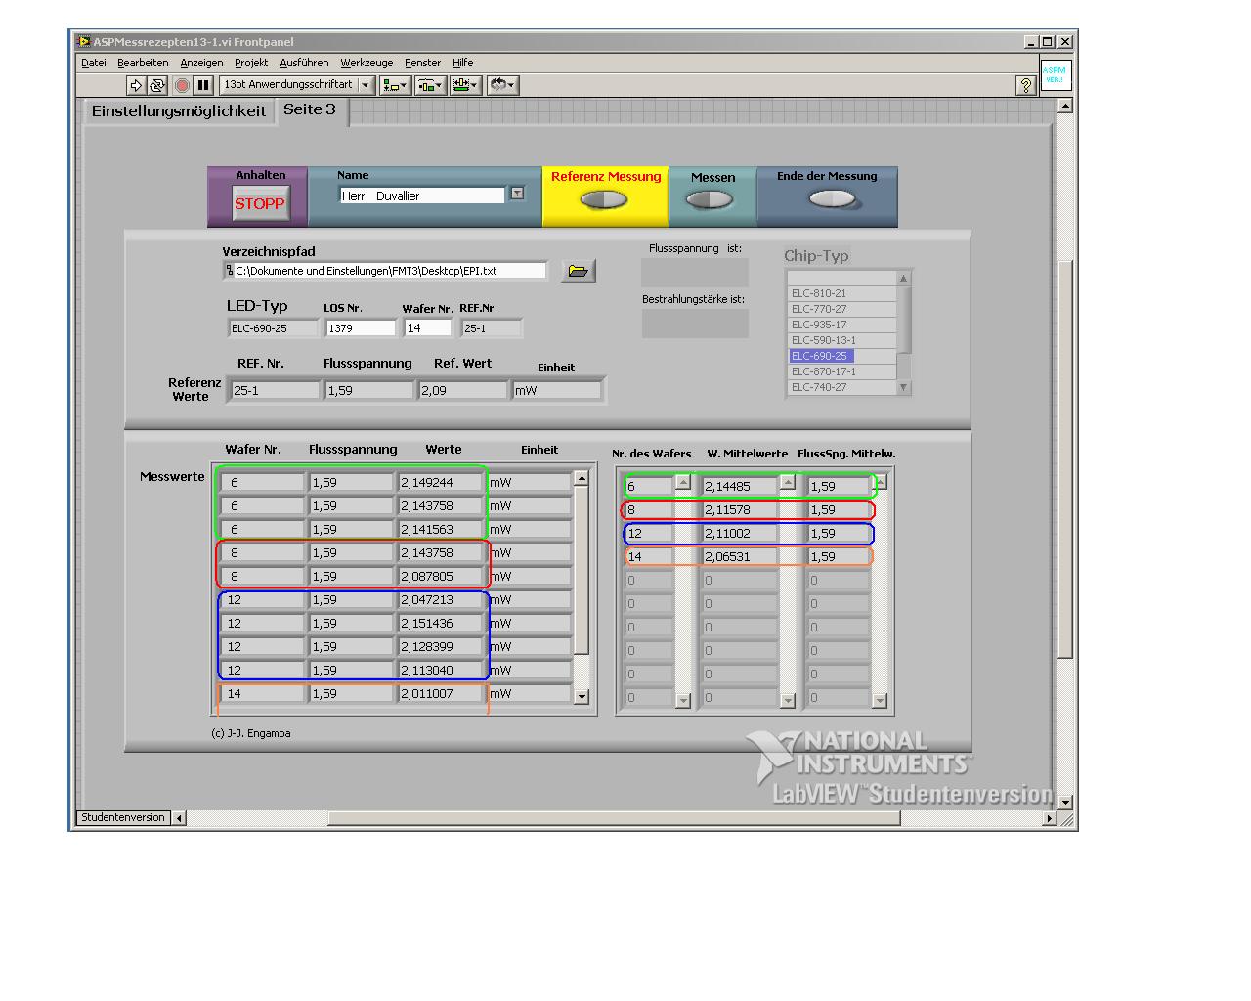Click the Pause toolbar icon

(x=202, y=85)
